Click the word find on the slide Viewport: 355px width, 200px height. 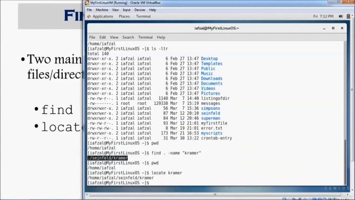(x=57, y=110)
